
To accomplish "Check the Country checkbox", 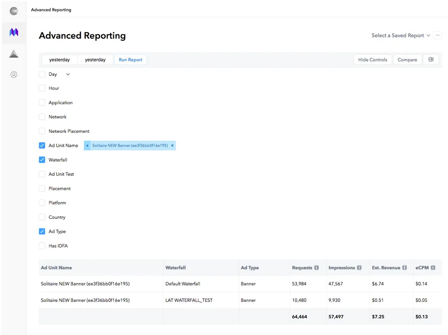I will pos(42,217).
